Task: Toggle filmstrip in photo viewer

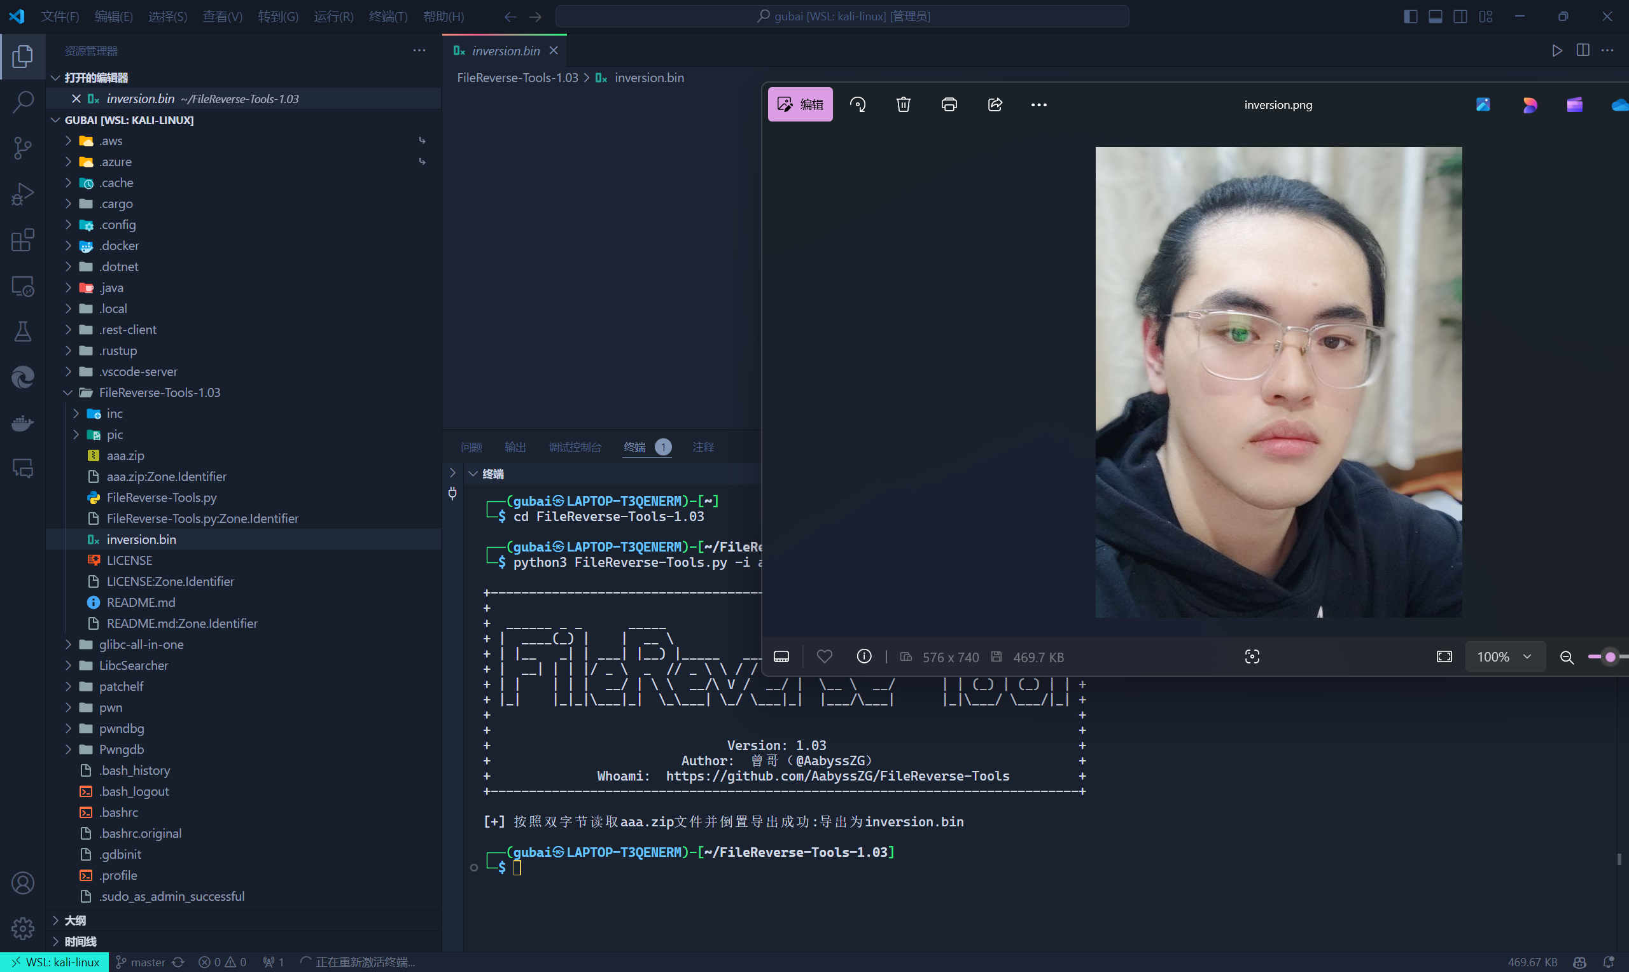Action: pyautogui.click(x=781, y=656)
